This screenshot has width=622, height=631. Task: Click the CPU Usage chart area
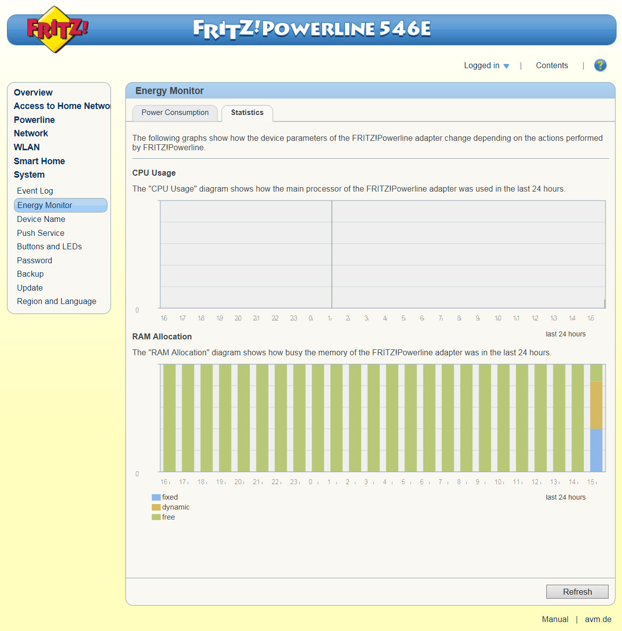pos(382,254)
